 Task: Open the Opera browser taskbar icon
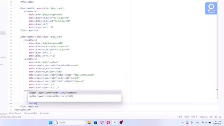[108, 122]
